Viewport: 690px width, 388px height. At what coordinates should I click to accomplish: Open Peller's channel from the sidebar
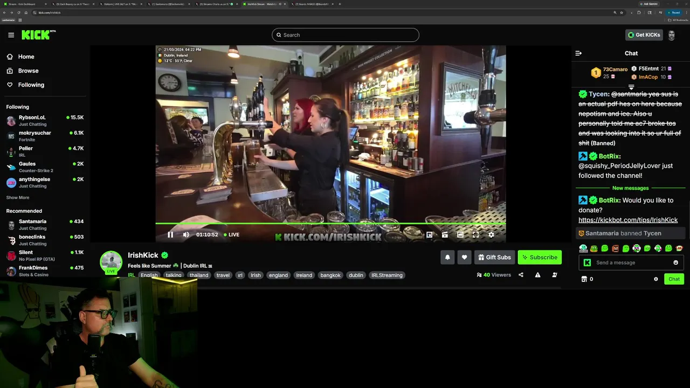(45, 151)
